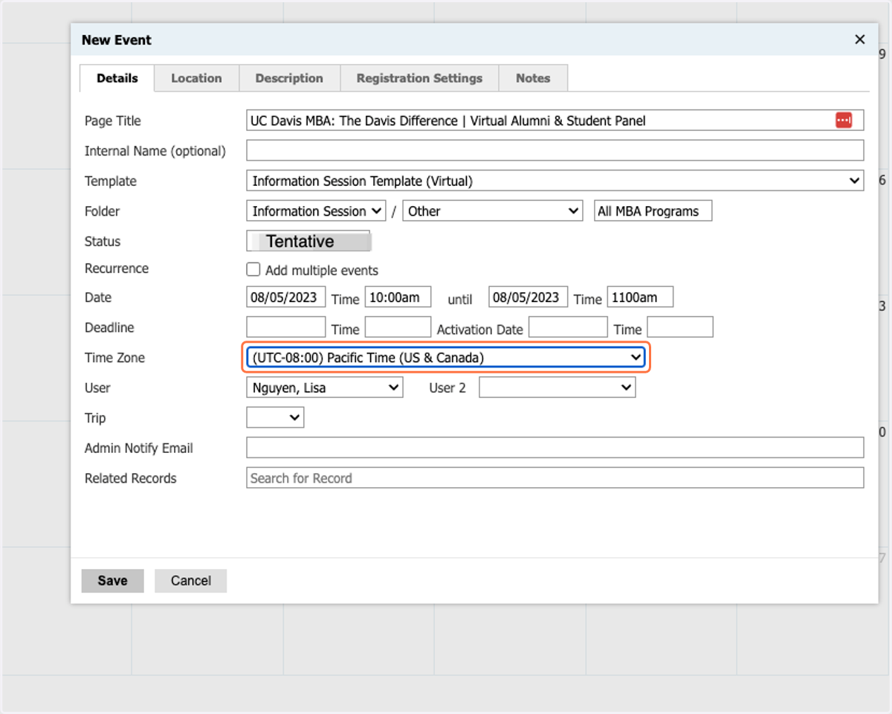Click the Page Title text field
Viewport: 892px width, 714px height.
click(555, 120)
